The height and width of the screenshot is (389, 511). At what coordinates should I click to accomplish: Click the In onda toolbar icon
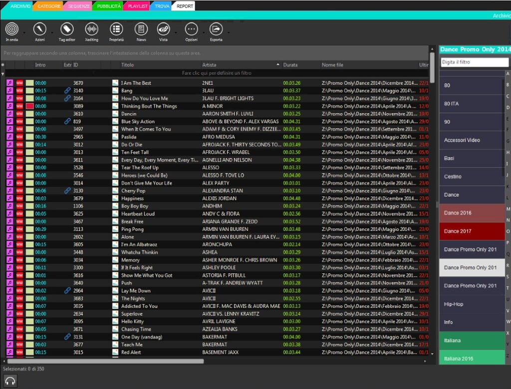coord(12,29)
